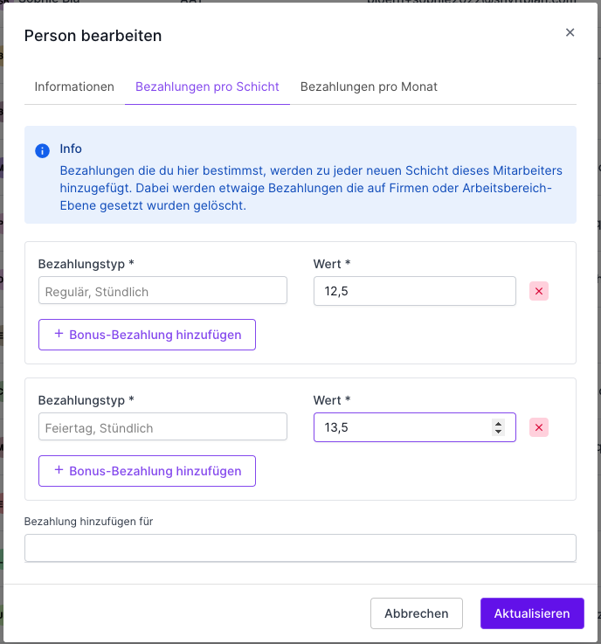The height and width of the screenshot is (644, 601).
Task: Close the Person bearbeiten dialog
Action: (x=570, y=32)
